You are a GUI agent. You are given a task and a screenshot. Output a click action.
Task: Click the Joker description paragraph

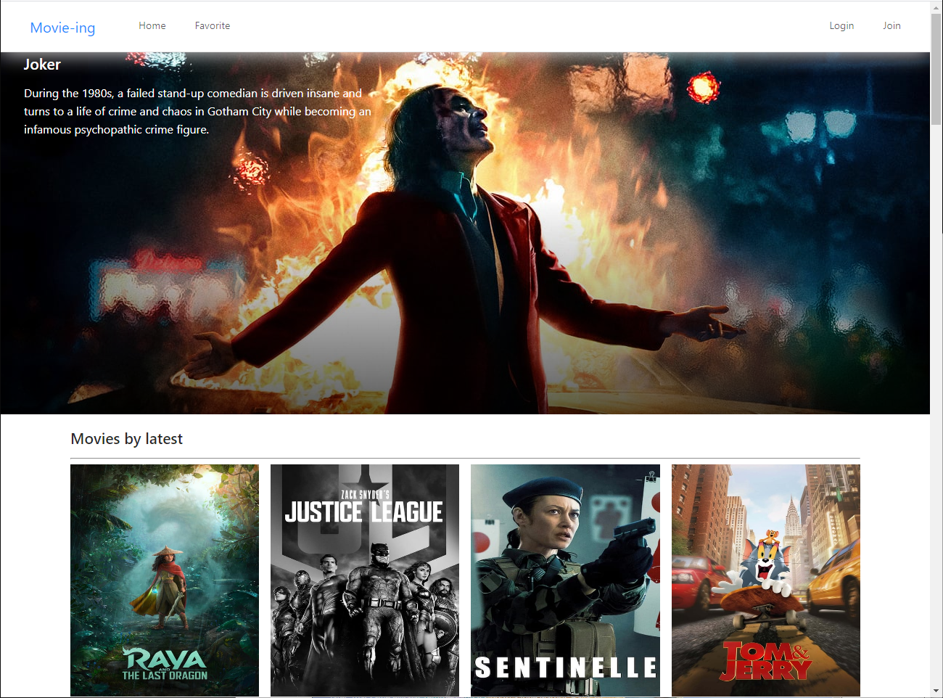click(197, 112)
